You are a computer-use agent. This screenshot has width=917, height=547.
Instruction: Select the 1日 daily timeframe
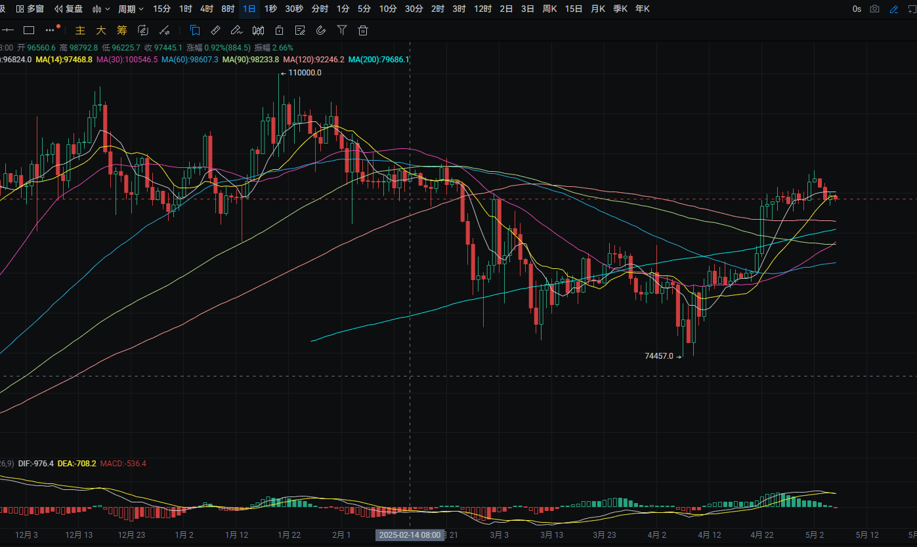tap(249, 9)
